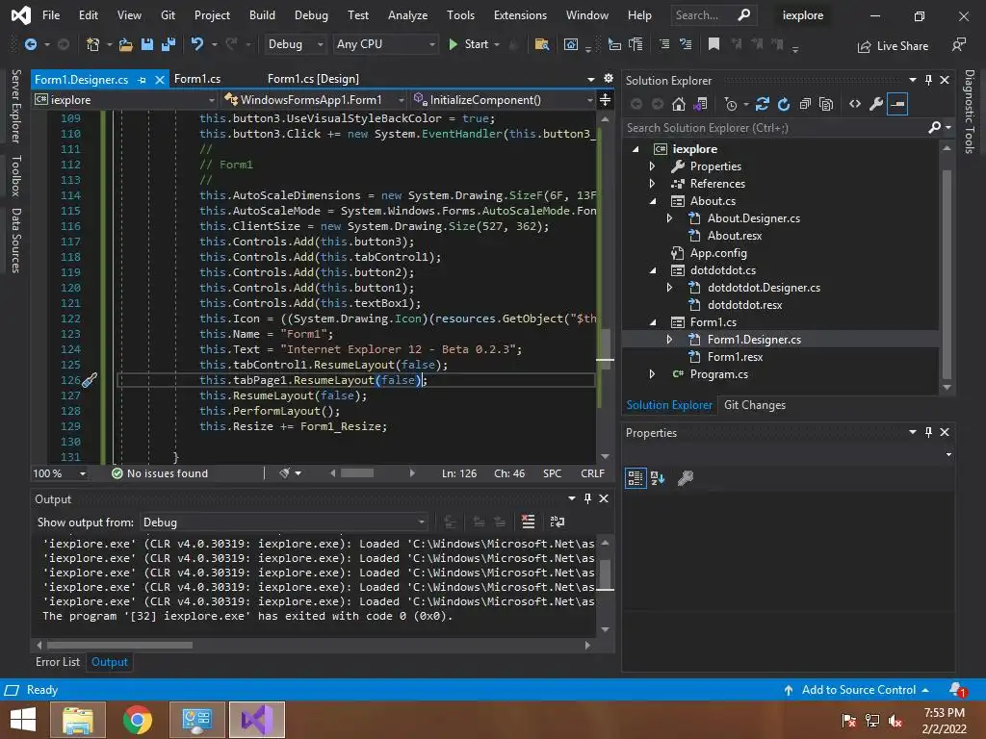The image size is (986, 739).
Task: Open the Build menu
Action: (262, 15)
